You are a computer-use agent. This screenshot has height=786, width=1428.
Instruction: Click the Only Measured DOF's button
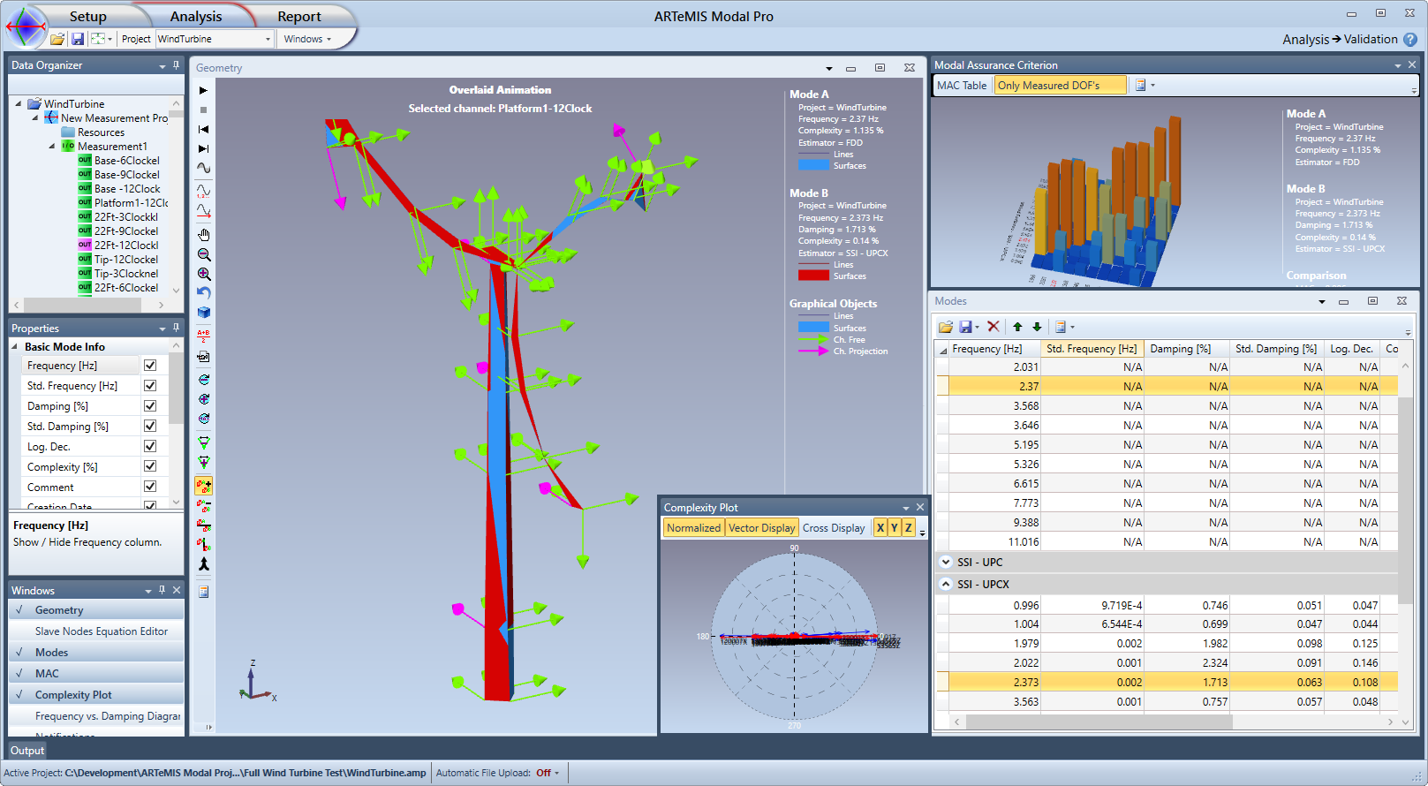[x=1059, y=86]
